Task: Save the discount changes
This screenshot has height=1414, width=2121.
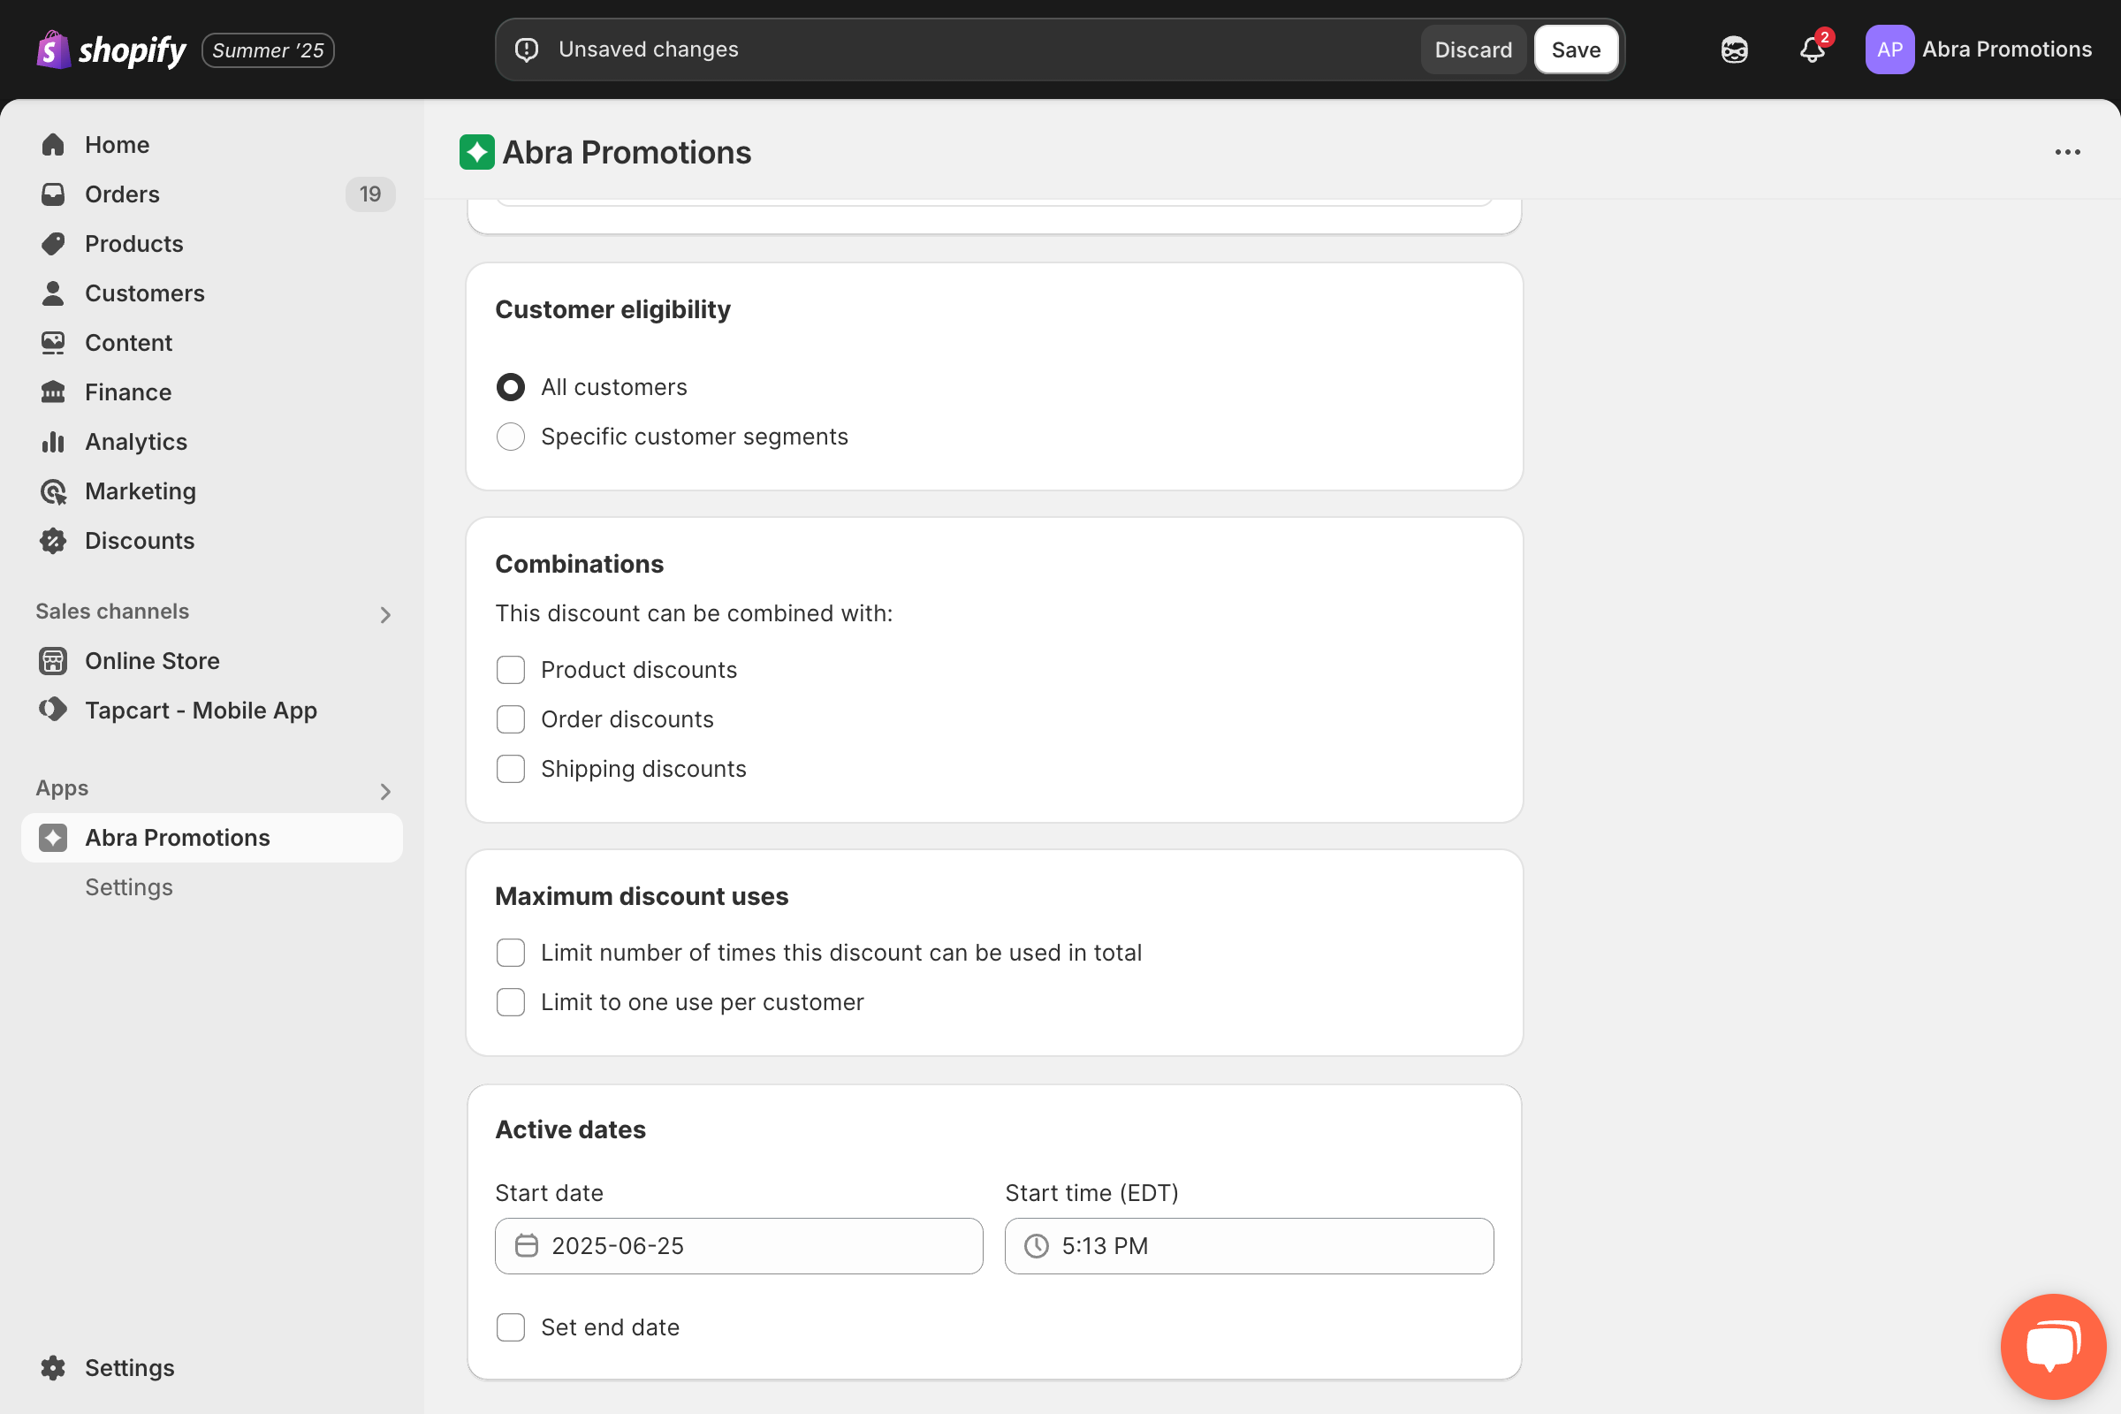Action: [x=1576, y=49]
